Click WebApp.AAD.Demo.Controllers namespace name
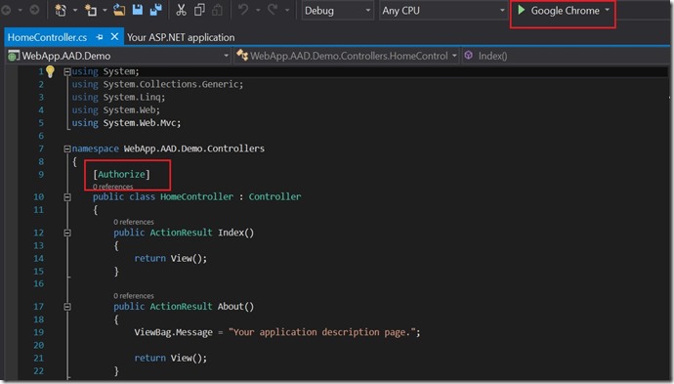 pos(194,149)
